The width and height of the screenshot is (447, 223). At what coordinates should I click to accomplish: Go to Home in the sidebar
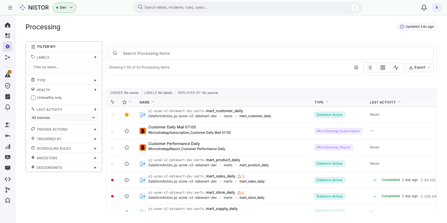pos(8,25)
